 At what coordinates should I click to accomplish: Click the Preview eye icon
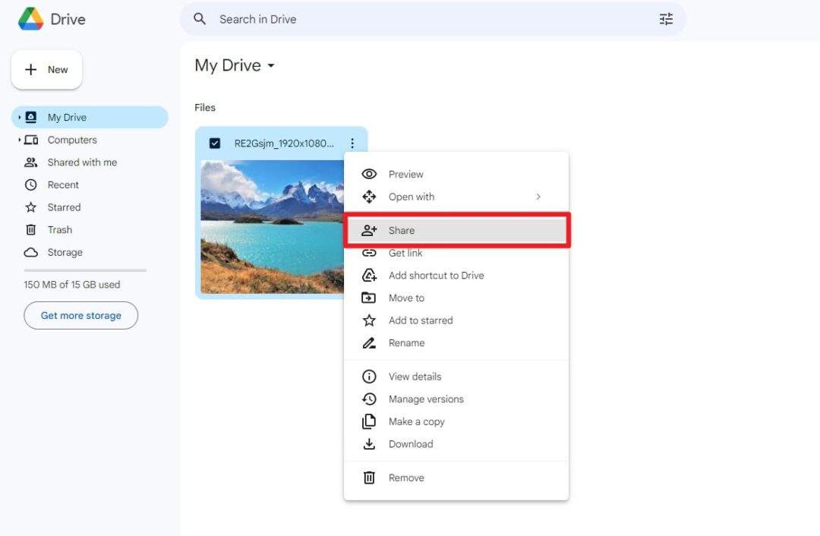click(x=369, y=174)
